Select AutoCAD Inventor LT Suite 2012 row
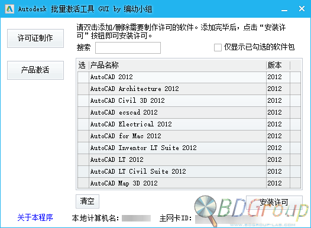The height and width of the screenshot is (228, 311). click(x=189, y=148)
